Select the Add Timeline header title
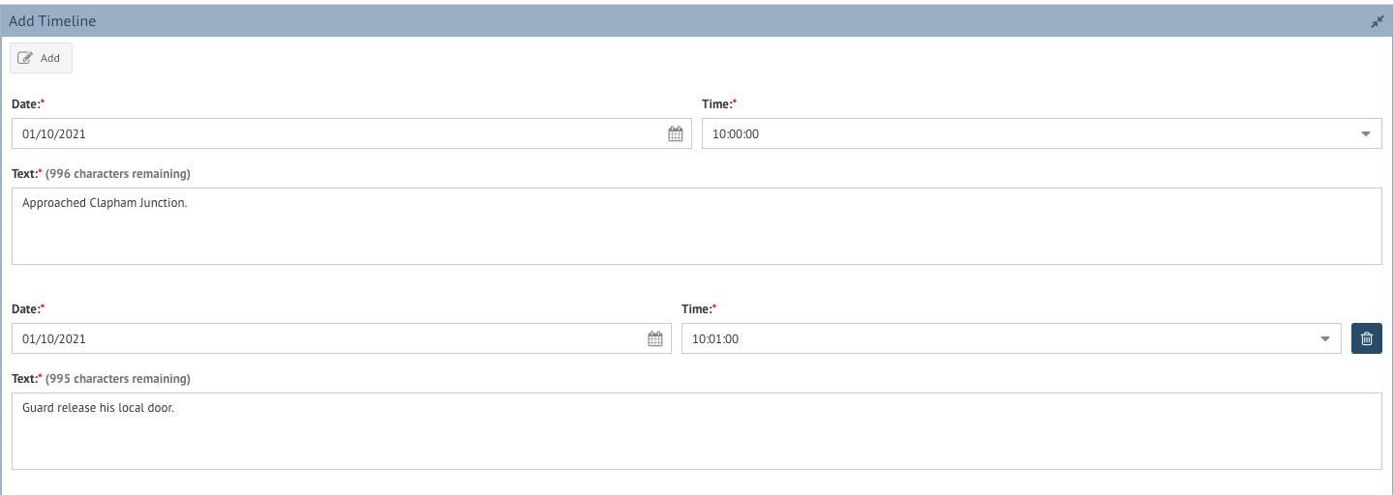Screen dimensions: 1393x495 point(52,20)
